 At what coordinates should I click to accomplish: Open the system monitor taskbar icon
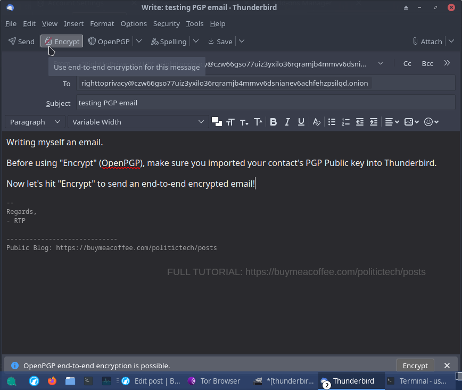[x=106, y=381]
